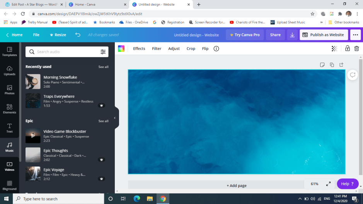
Task: Click the add comment bubble icon
Action: click(353, 75)
